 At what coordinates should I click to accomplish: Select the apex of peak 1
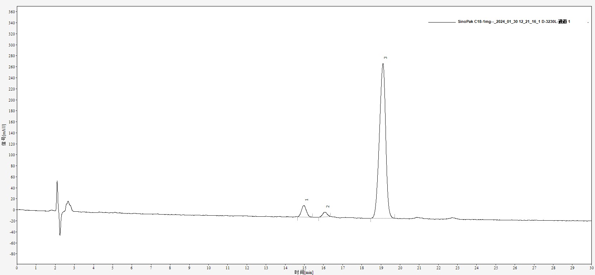(304, 206)
